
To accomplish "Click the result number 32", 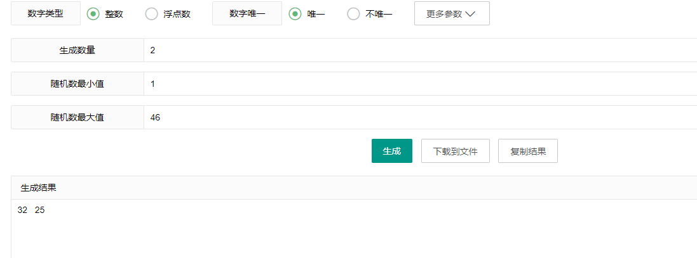I will tap(22, 210).
